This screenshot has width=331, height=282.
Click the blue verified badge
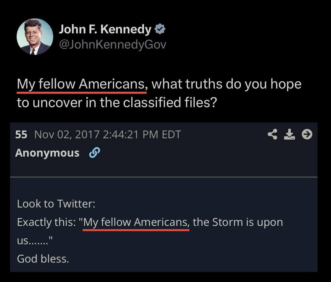point(160,29)
